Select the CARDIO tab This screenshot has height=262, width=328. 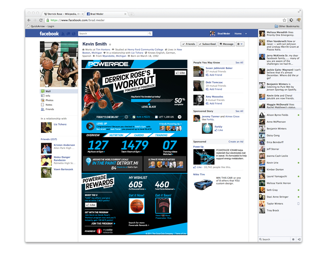tap(139, 135)
